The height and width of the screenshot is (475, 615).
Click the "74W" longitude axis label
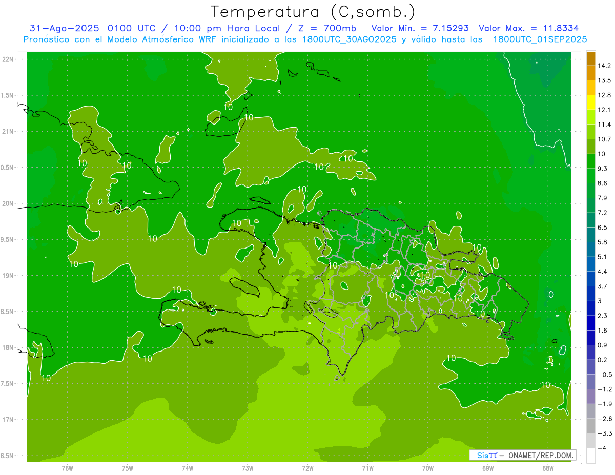pyautogui.click(x=188, y=468)
